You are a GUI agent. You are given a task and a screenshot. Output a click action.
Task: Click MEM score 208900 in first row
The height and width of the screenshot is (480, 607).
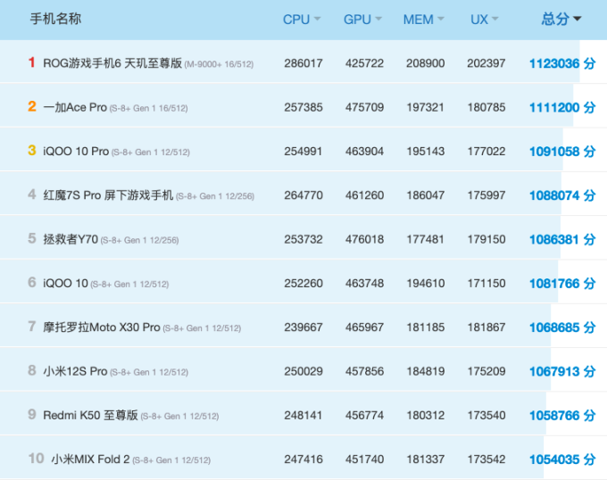tap(425, 63)
